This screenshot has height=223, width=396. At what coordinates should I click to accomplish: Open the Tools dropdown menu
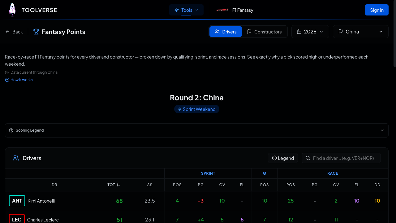coord(186,10)
